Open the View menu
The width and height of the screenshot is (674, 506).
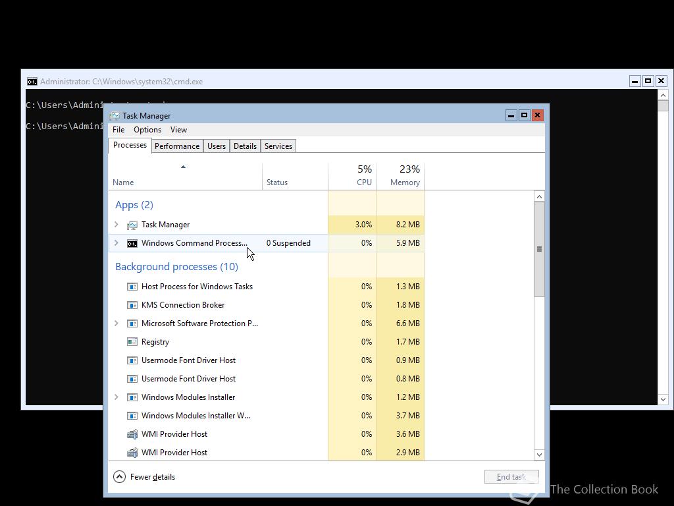(x=178, y=130)
